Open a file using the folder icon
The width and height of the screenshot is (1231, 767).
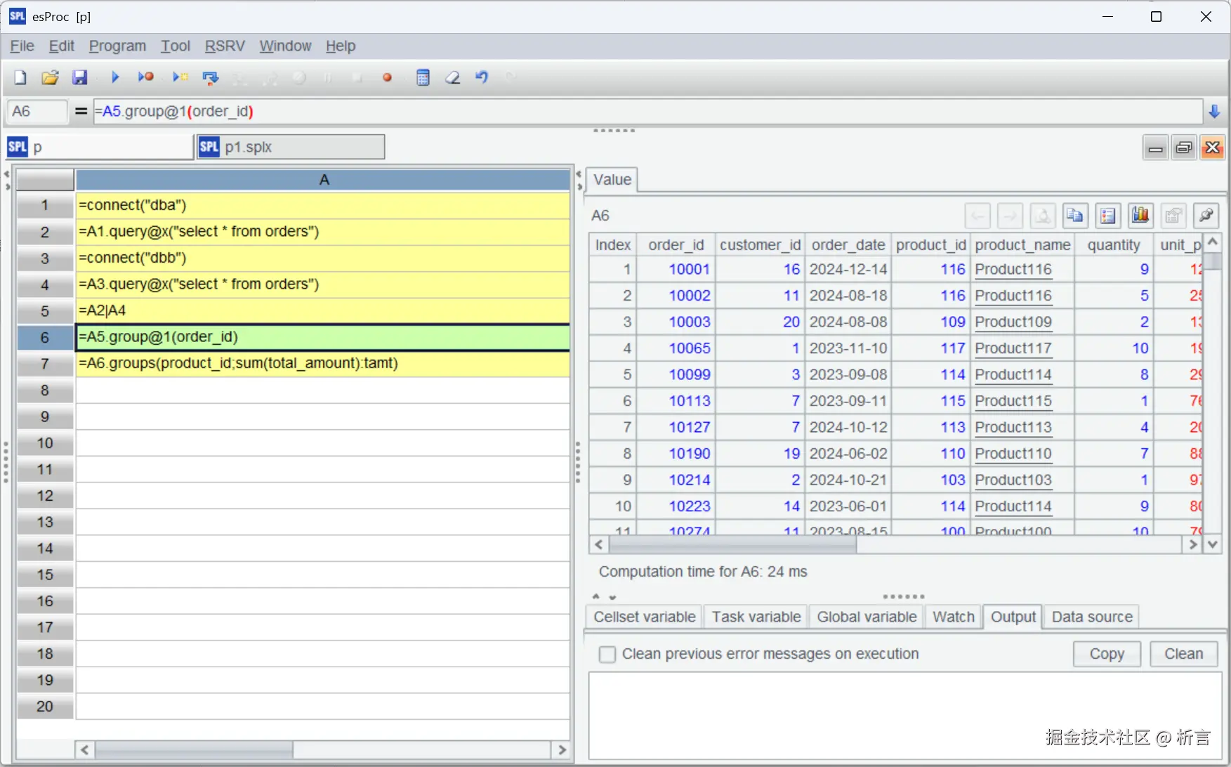coord(50,77)
